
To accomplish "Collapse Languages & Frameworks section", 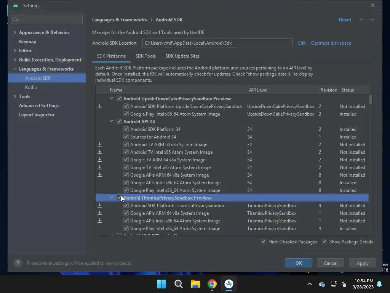I will coord(15,69).
